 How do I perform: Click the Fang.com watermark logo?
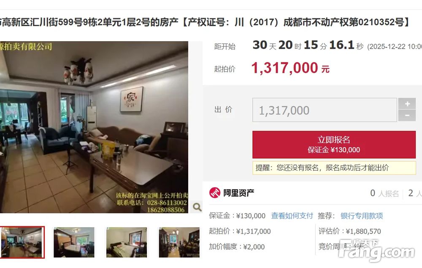pos(376,251)
